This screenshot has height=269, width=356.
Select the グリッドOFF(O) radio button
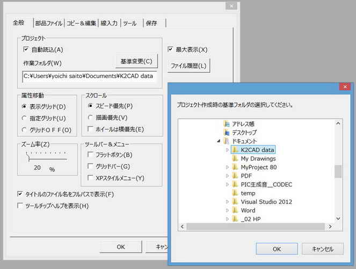pyautogui.click(x=24, y=130)
